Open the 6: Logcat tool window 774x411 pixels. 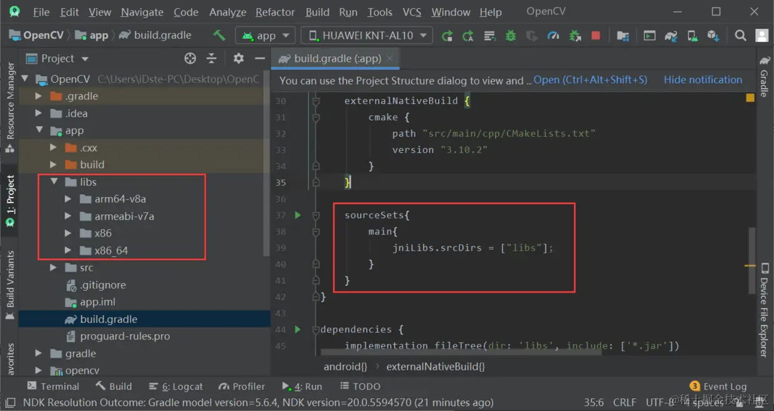coord(175,386)
